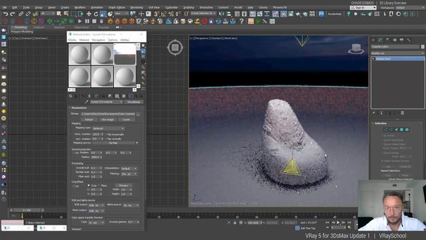
Task: Open the Utilities hammer panel tab
Action: click(408, 40)
